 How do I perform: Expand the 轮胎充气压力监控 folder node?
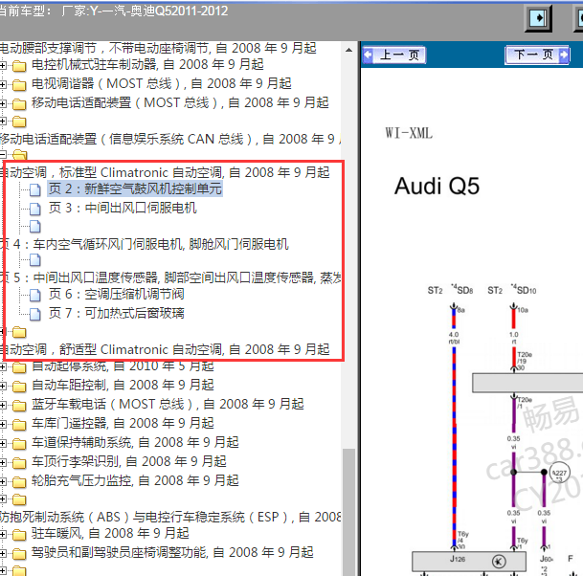pyautogui.click(x=3, y=481)
